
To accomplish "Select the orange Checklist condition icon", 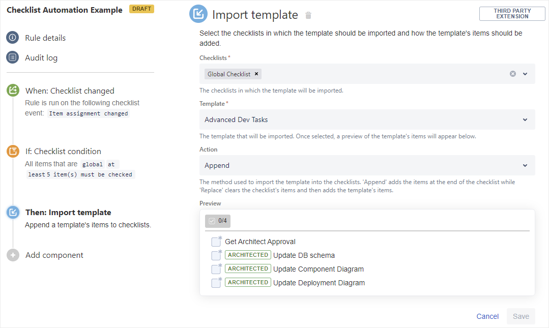I will click(x=13, y=151).
